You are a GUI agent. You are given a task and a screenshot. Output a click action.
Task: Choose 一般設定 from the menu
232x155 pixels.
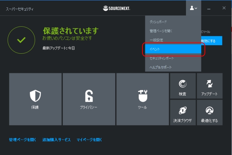[173, 40]
